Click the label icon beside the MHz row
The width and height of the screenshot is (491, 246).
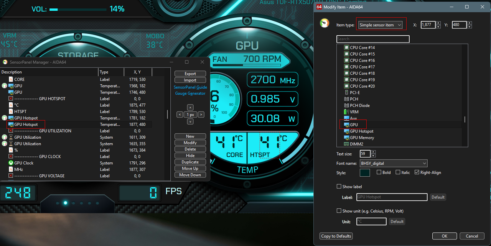click(x=11, y=169)
